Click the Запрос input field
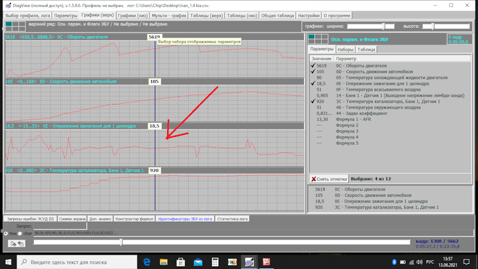 (x=60, y=226)
